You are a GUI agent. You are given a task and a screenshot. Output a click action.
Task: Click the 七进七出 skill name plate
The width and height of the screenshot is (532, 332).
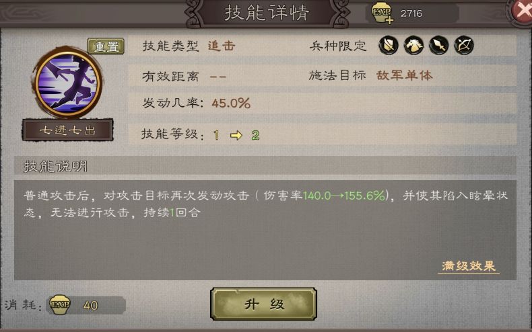pos(68,130)
